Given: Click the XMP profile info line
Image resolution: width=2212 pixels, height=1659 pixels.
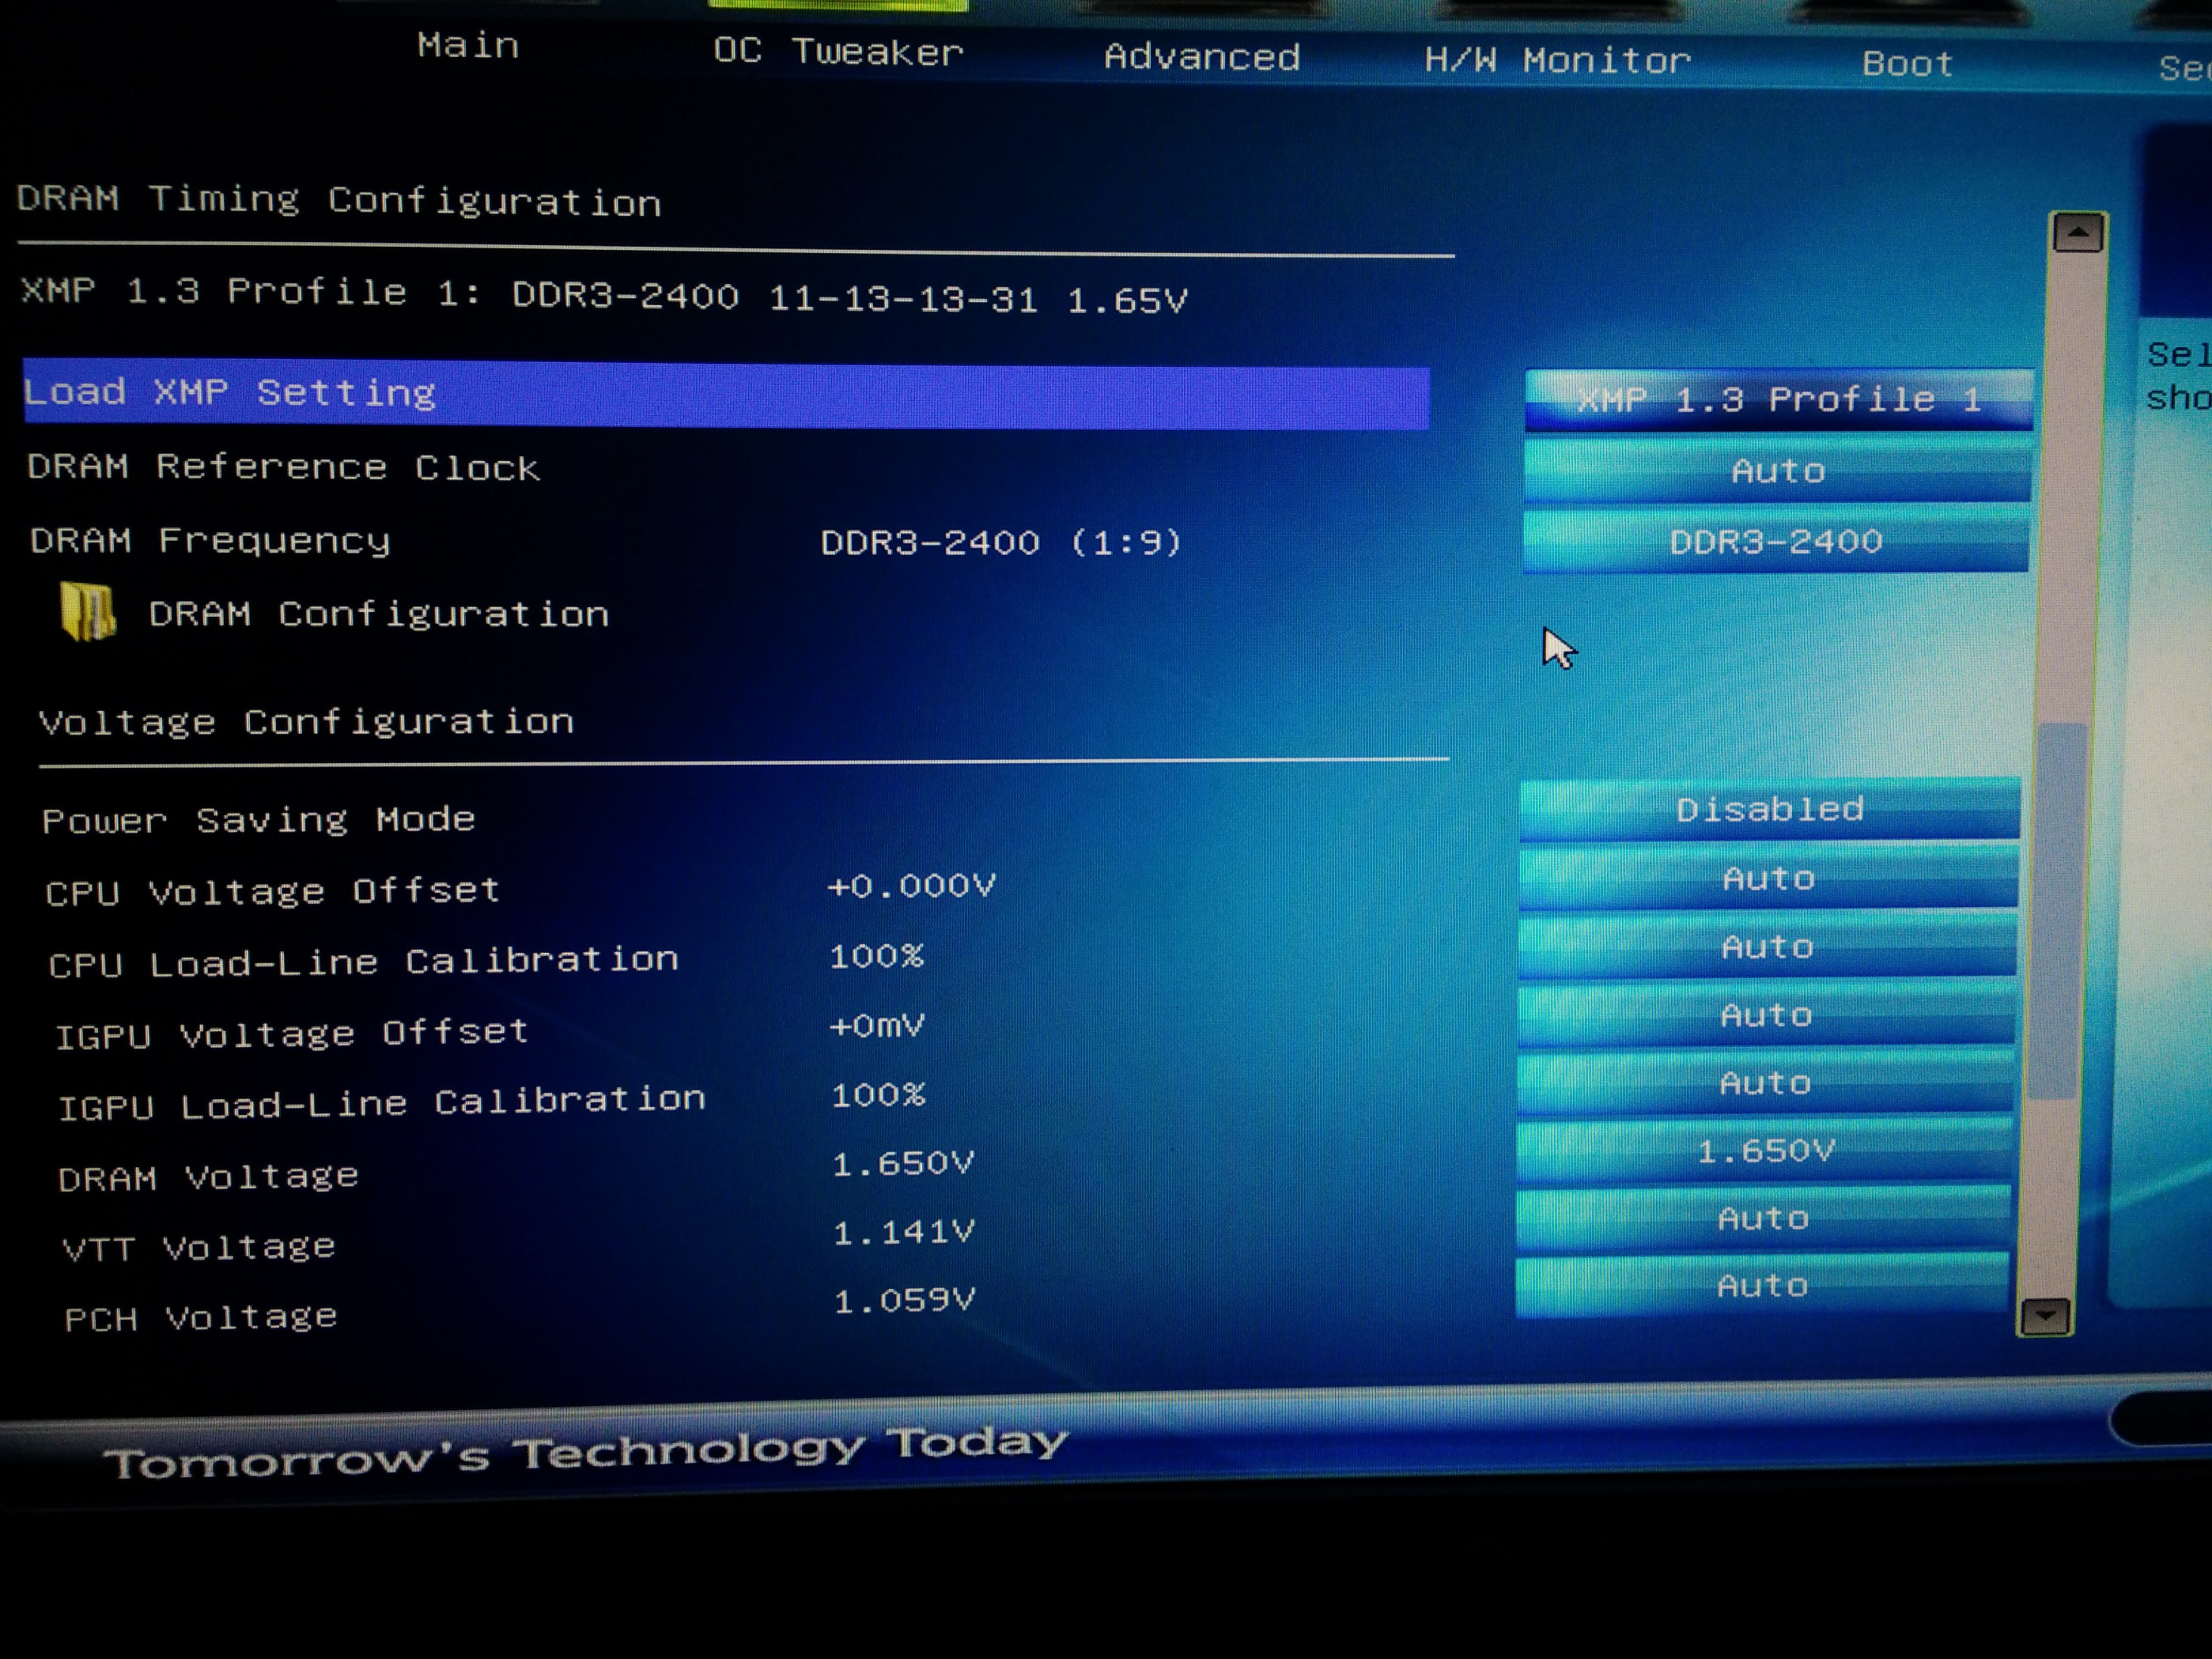Looking at the screenshot, I should [604, 295].
